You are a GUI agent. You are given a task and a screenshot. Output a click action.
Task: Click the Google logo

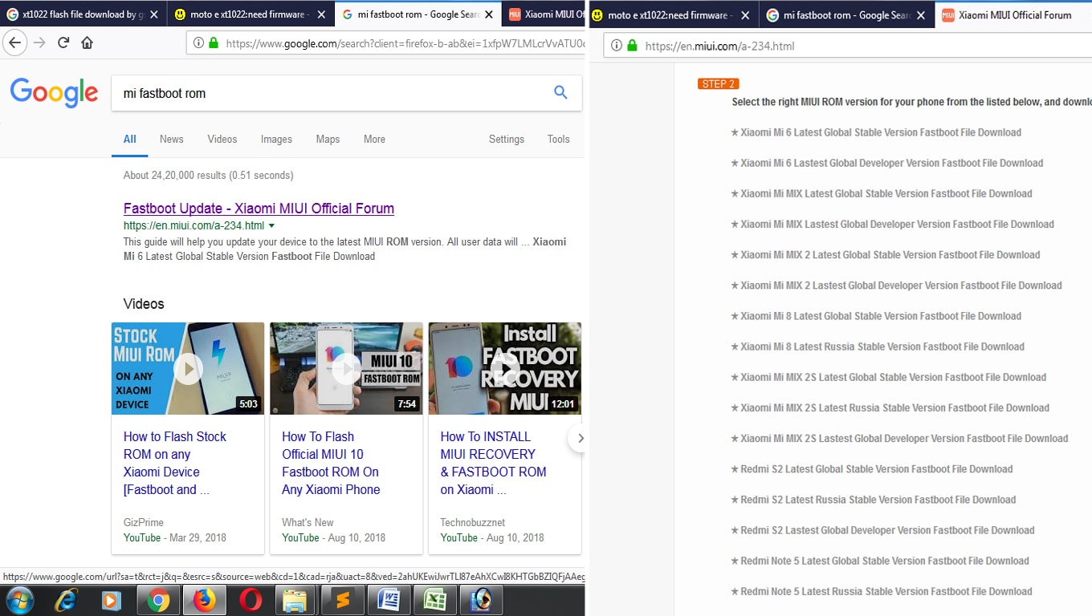pos(54,93)
